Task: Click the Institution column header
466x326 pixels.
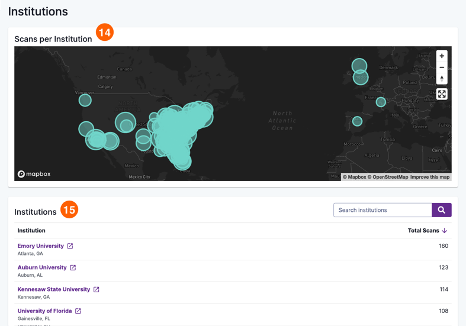Action: (x=31, y=230)
